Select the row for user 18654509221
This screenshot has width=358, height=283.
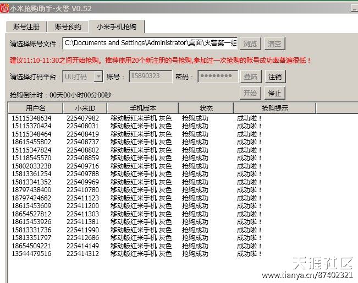point(137,246)
